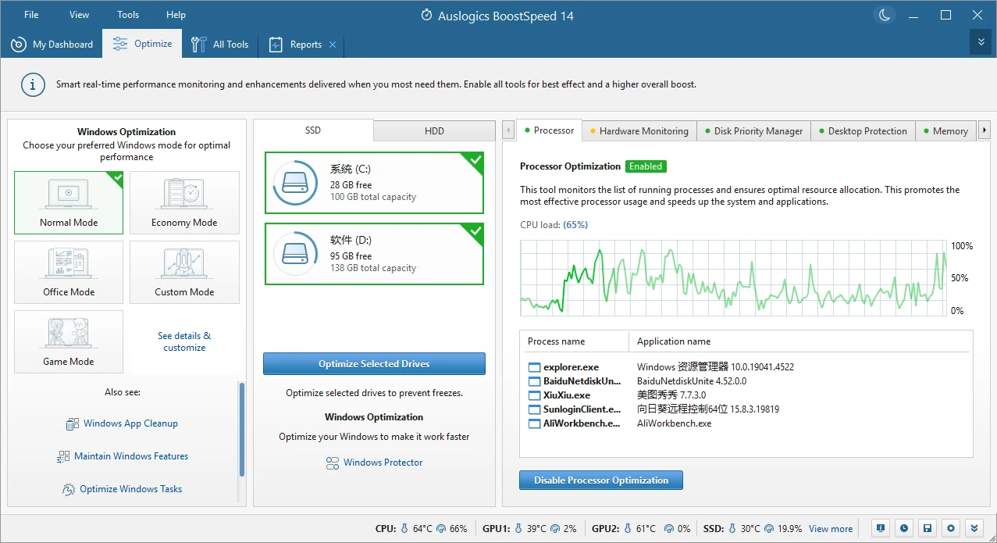Collapse the bottom status bar with chevron

tap(974, 528)
